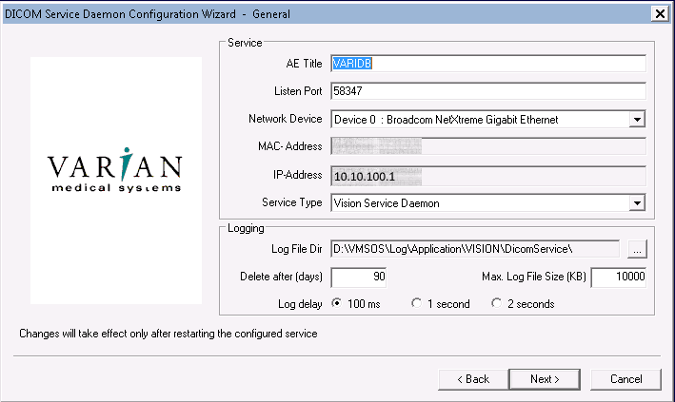
Task: Go to the previous page with Back
Action: click(x=473, y=379)
